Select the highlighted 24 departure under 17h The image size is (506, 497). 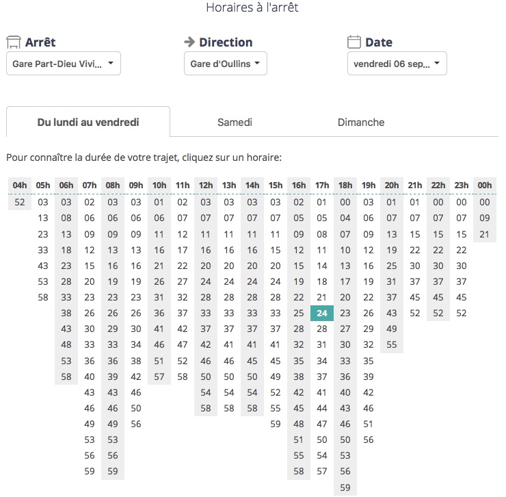coord(322,313)
